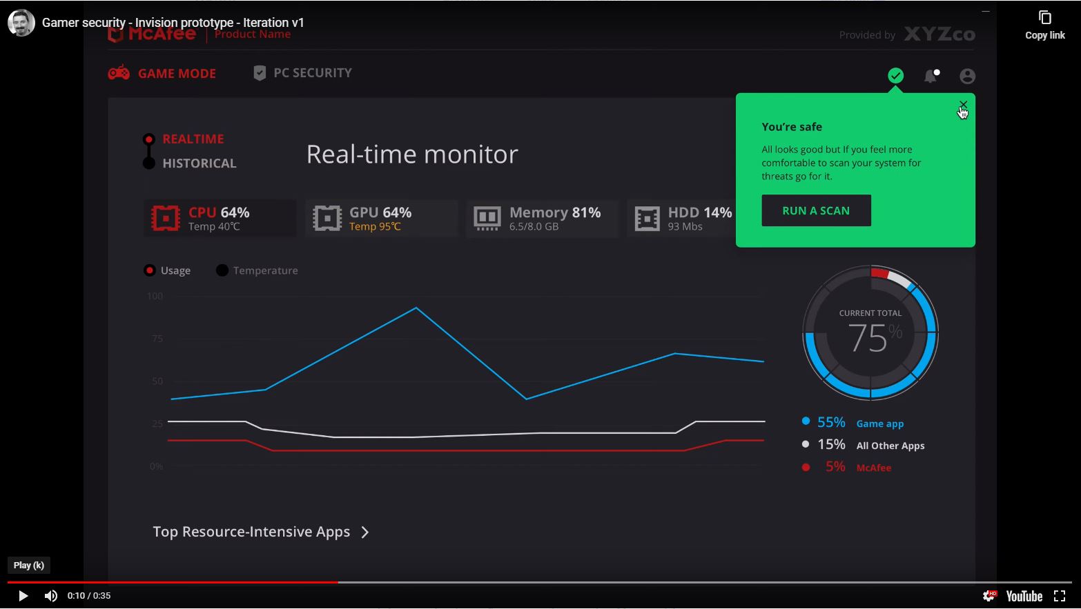Click the RUN A SCAN button
This screenshot has width=1081, height=609.
(816, 210)
